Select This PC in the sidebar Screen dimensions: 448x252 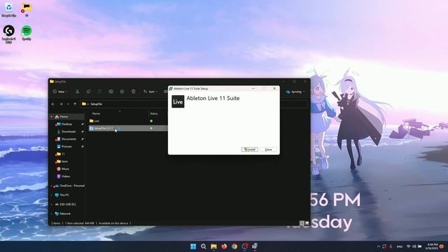(64, 195)
